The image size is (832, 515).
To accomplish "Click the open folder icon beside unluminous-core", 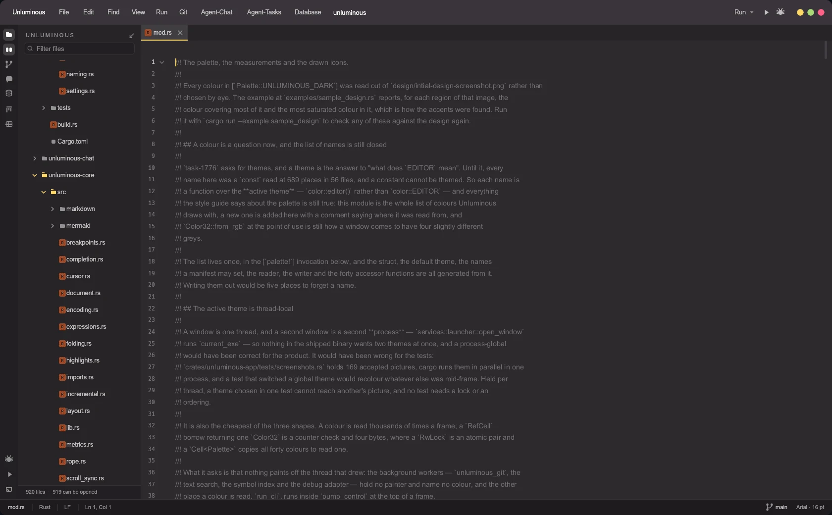I will pos(45,175).
